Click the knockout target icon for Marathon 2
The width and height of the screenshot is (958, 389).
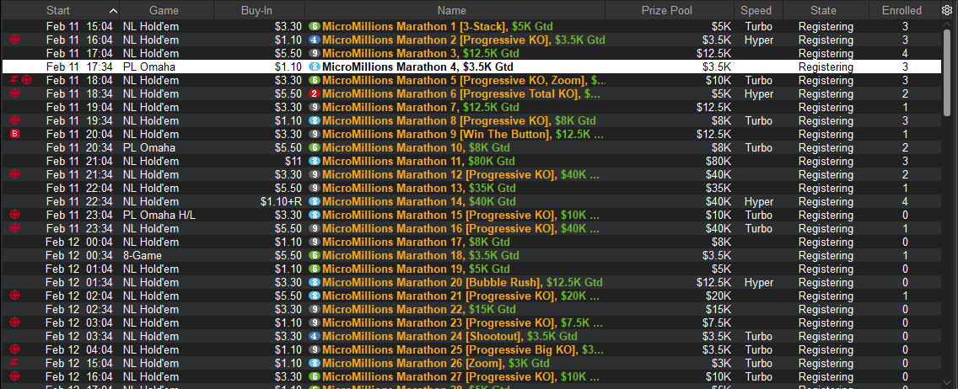pos(15,40)
